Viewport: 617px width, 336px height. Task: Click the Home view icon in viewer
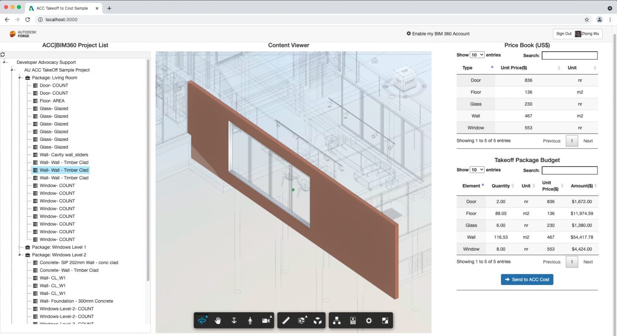click(375, 61)
